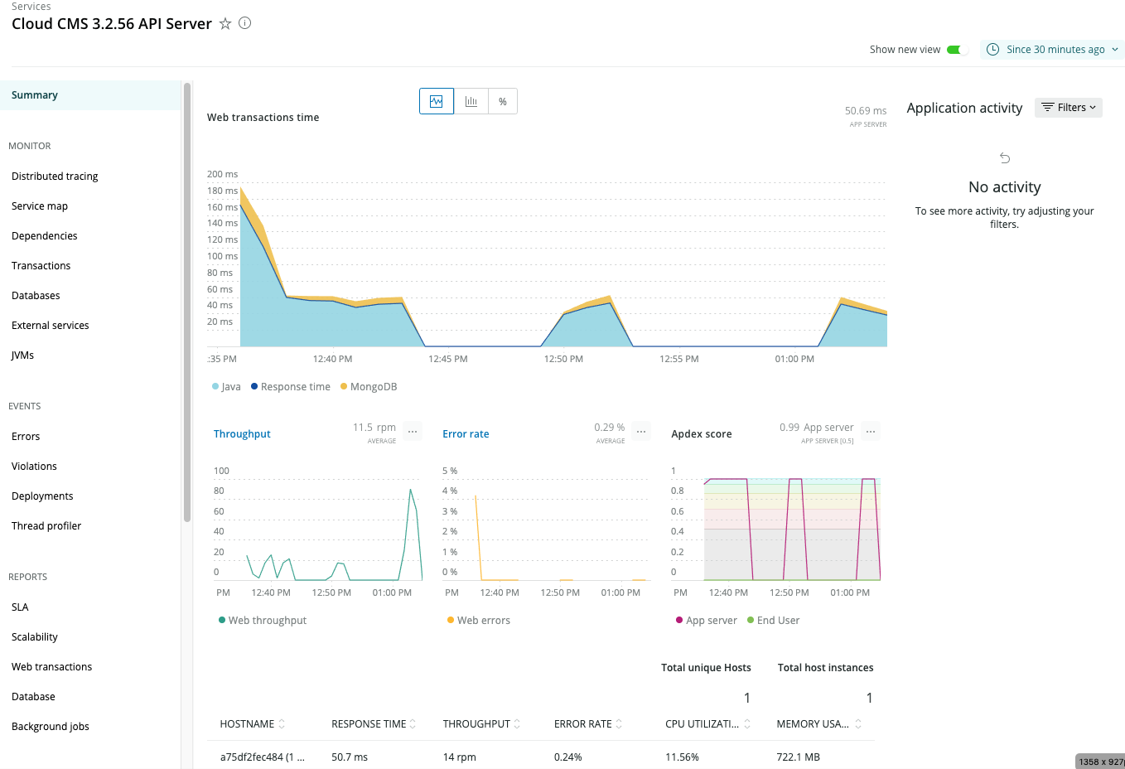
Task: Toggle End User legend series
Action: click(774, 621)
